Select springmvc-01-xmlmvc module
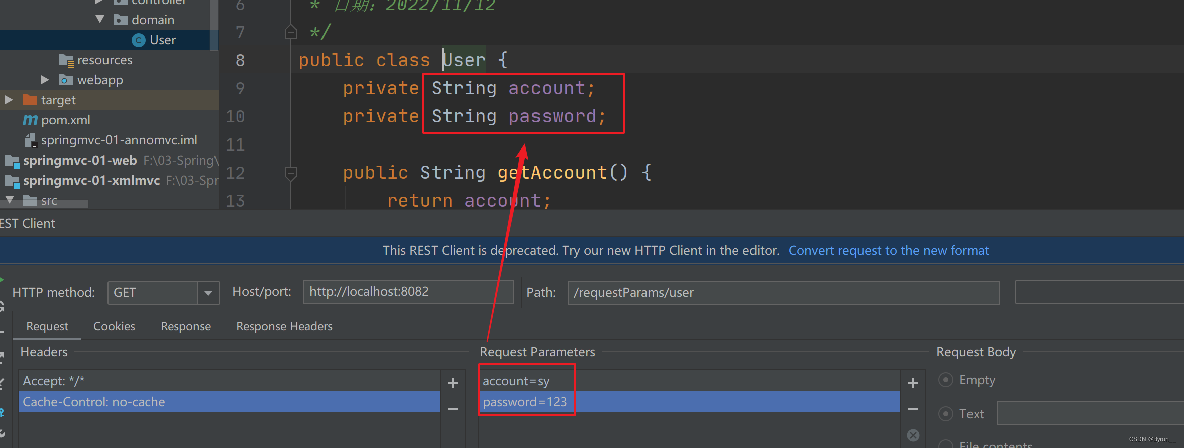1184x448 pixels. [91, 180]
